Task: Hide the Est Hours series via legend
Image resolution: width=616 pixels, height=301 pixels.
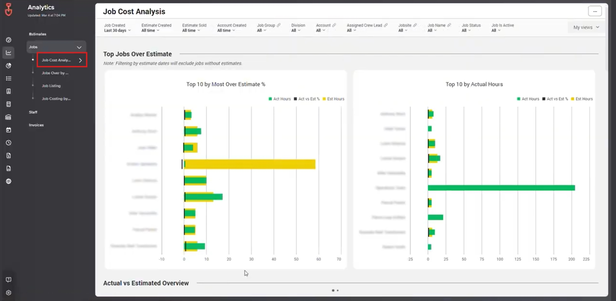Action: click(334, 99)
